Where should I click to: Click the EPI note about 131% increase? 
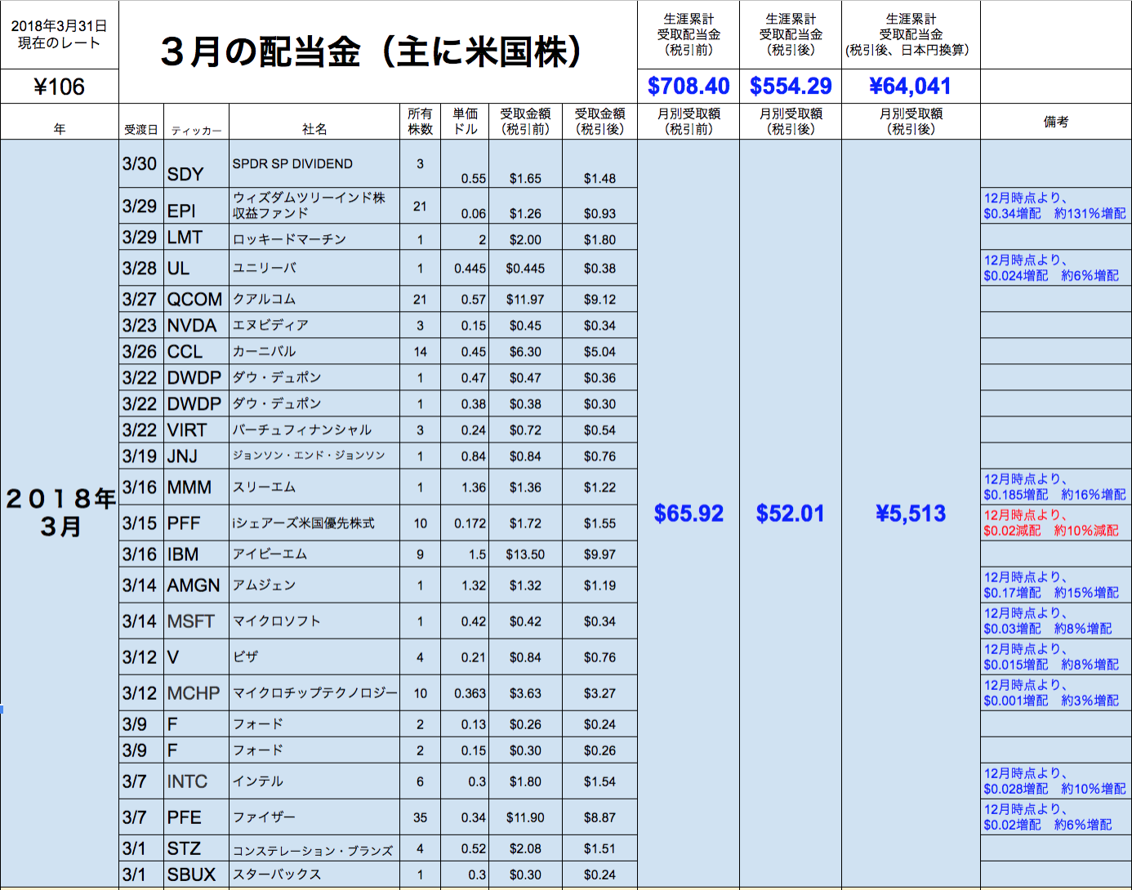[1055, 206]
